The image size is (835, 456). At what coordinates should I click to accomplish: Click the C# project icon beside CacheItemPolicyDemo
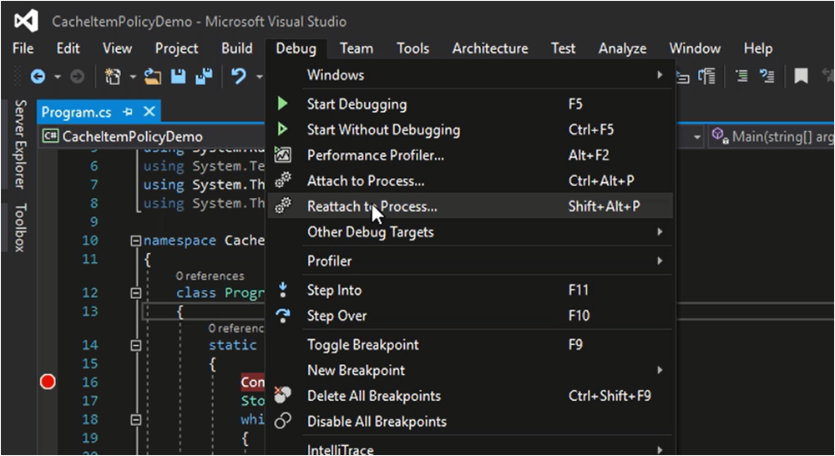click(x=51, y=136)
